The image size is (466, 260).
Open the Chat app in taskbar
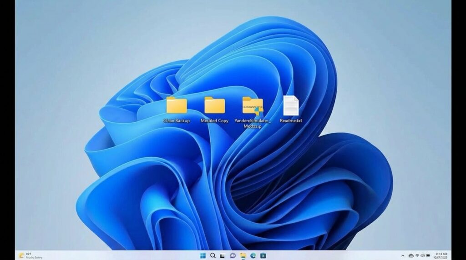point(233,255)
